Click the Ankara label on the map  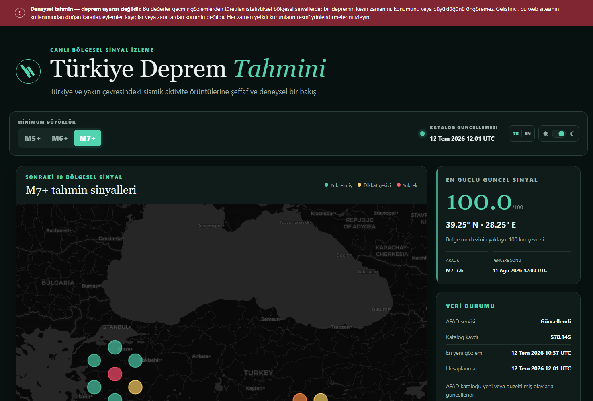pos(200,356)
